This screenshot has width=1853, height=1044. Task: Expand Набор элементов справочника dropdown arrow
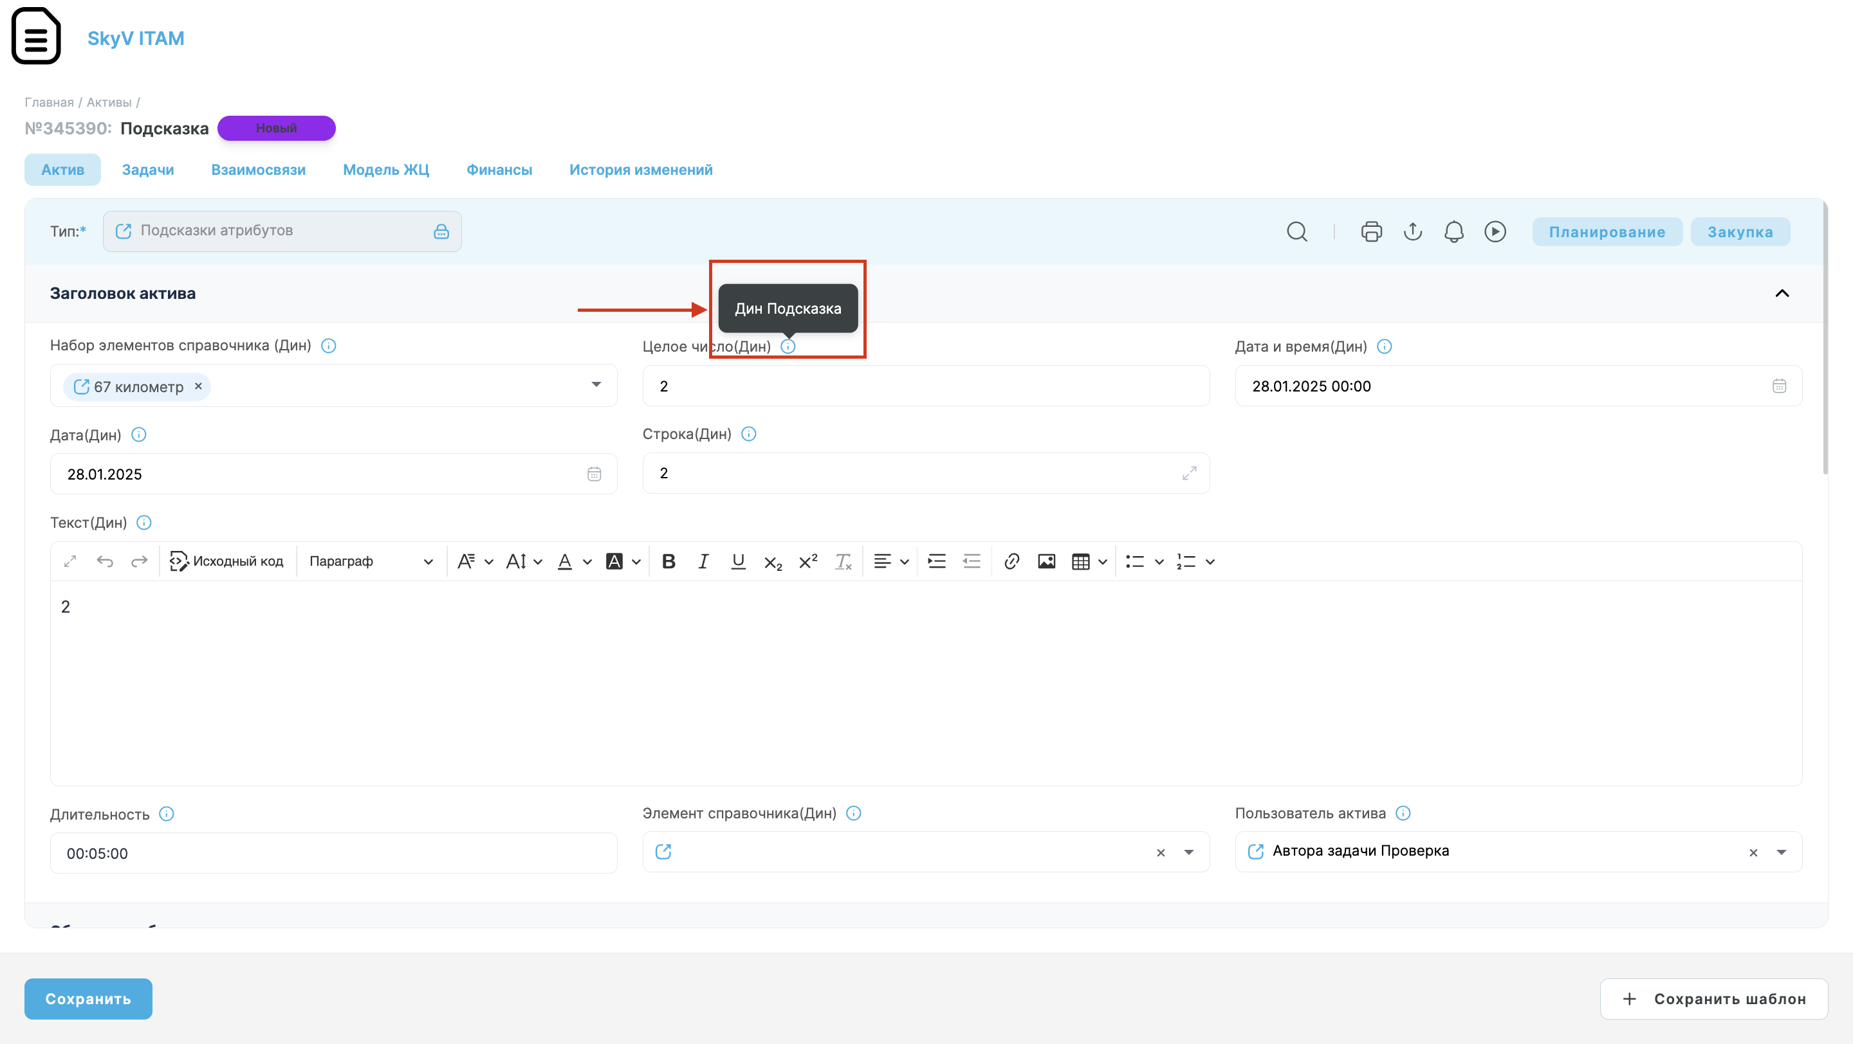coord(596,384)
